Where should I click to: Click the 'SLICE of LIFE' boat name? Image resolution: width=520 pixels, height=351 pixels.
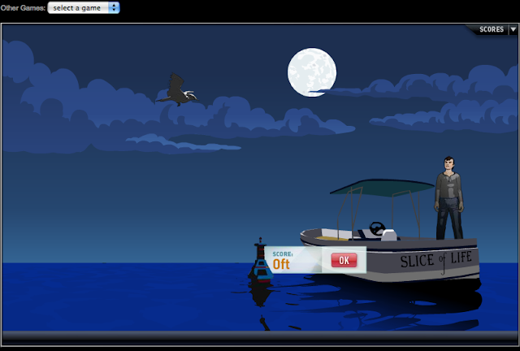(x=435, y=260)
